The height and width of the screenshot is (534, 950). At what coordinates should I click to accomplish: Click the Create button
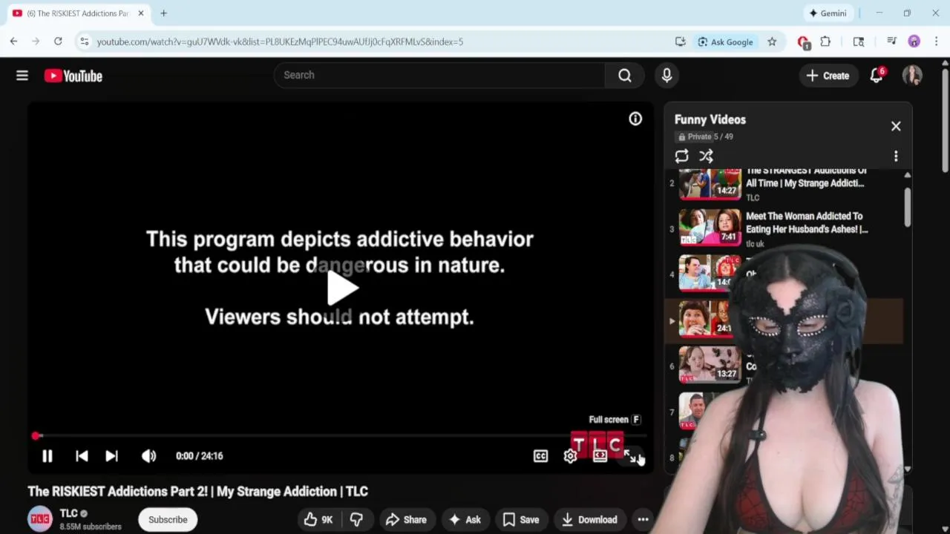pos(828,76)
